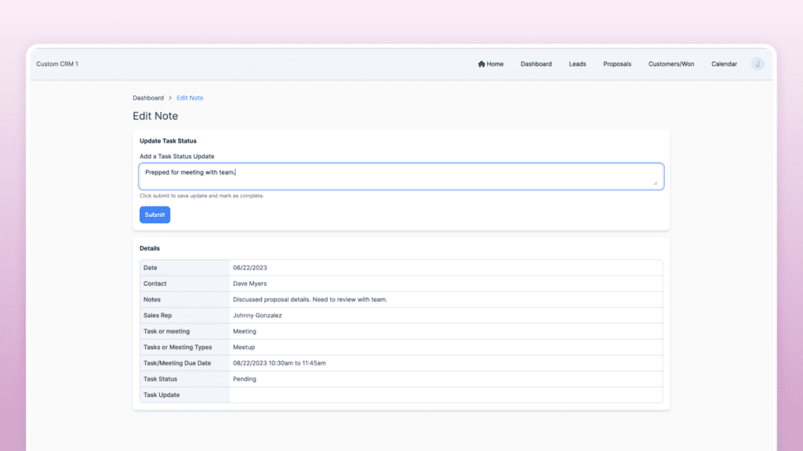Click the Sales Rep cell Johnny Gonzalez
803x451 pixels.
point(258,315)
